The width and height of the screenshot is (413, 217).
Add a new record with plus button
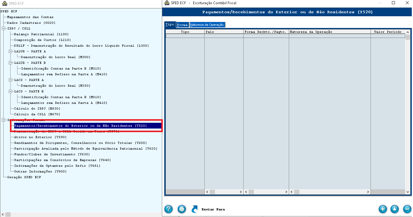coord(383,209)
